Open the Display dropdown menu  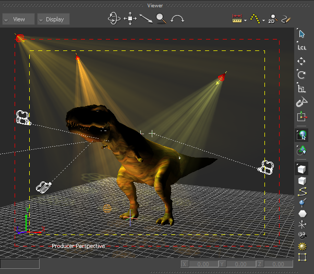[x=54, y=19]
